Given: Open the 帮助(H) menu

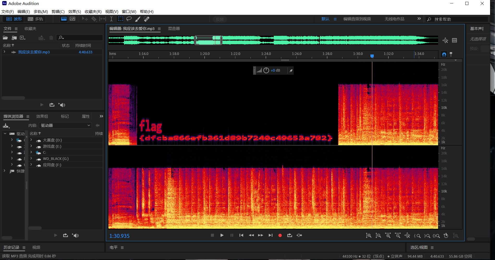Looking at the screenshot, I should pyautogui.click(x=147, y=11).
